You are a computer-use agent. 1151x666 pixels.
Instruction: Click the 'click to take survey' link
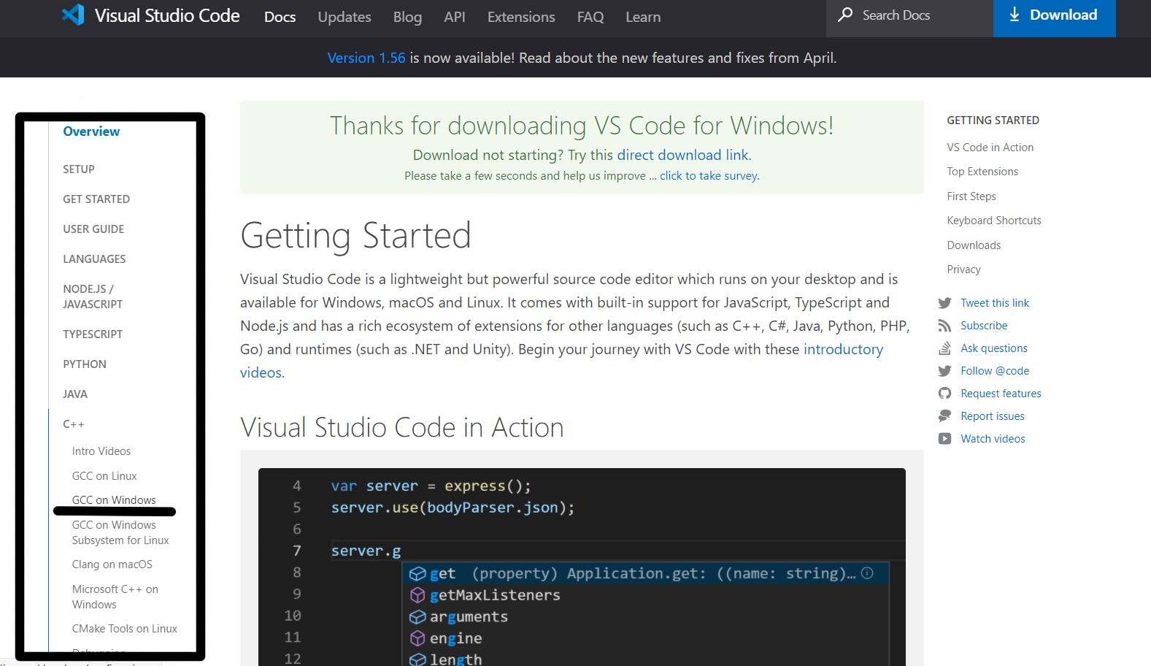pos(709,176)
